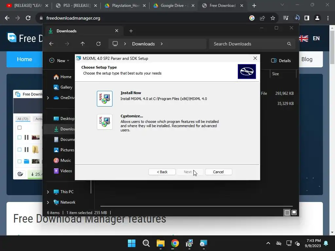
Task: Open notification bell in taskbar
Action: [326, 243]
